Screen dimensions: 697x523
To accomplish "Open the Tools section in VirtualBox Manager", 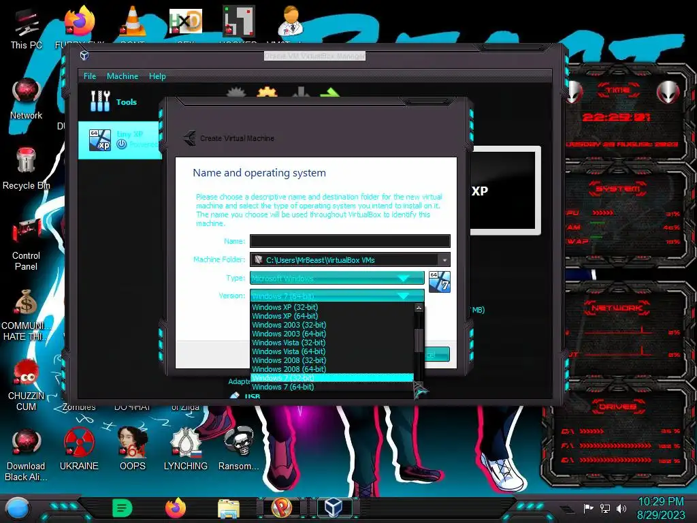I will (x=114, y=102).
